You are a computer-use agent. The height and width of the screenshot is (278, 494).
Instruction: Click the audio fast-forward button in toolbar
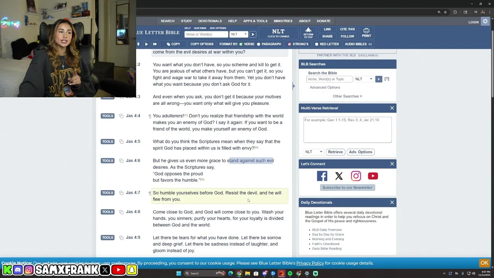click(x=155, y=44)
